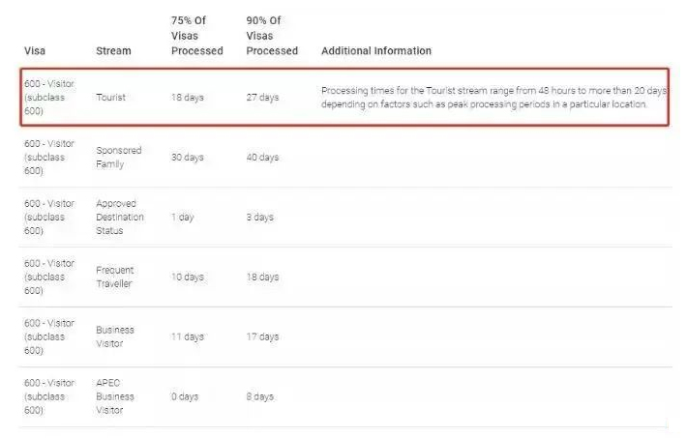This screenshot has width=687, height=438.
Task: Click the Tourist 27 days value
Action: 262,98
